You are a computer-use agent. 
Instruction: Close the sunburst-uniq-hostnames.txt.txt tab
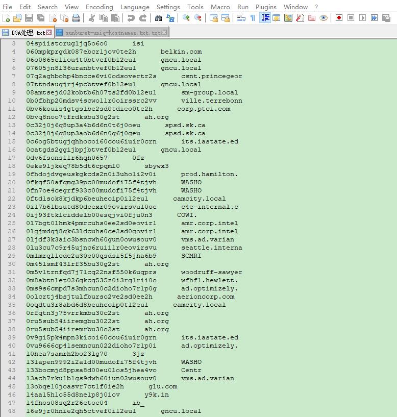coord(164,33)
